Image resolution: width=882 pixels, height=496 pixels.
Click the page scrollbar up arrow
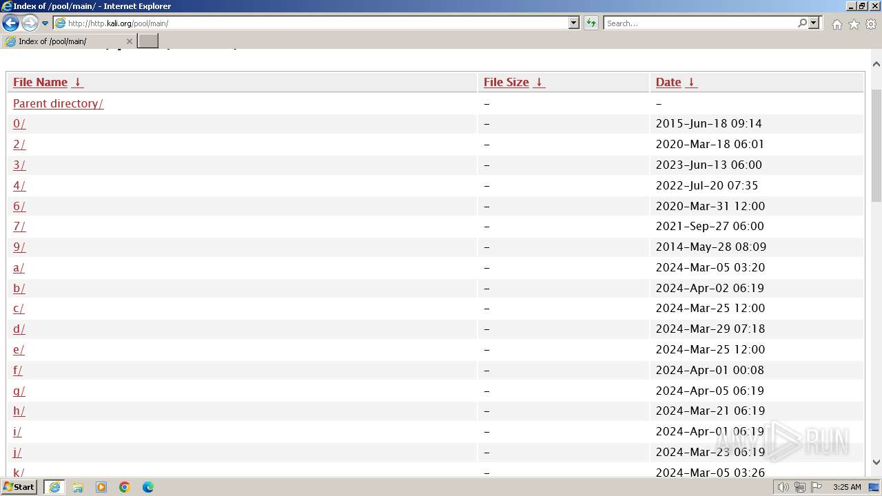coord(876,64)
